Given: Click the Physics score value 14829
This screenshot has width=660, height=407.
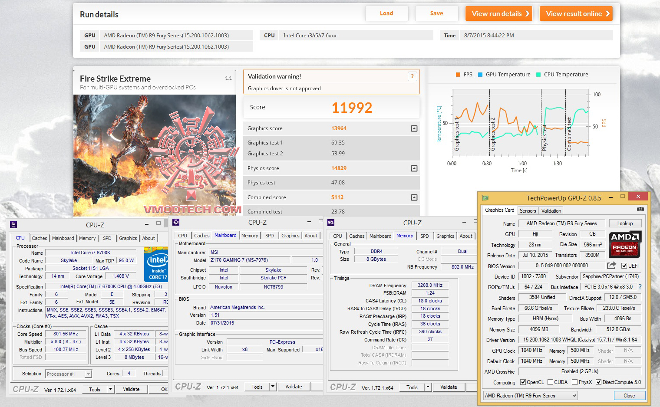Looking at the screenshot, I should tap(339, 168).
